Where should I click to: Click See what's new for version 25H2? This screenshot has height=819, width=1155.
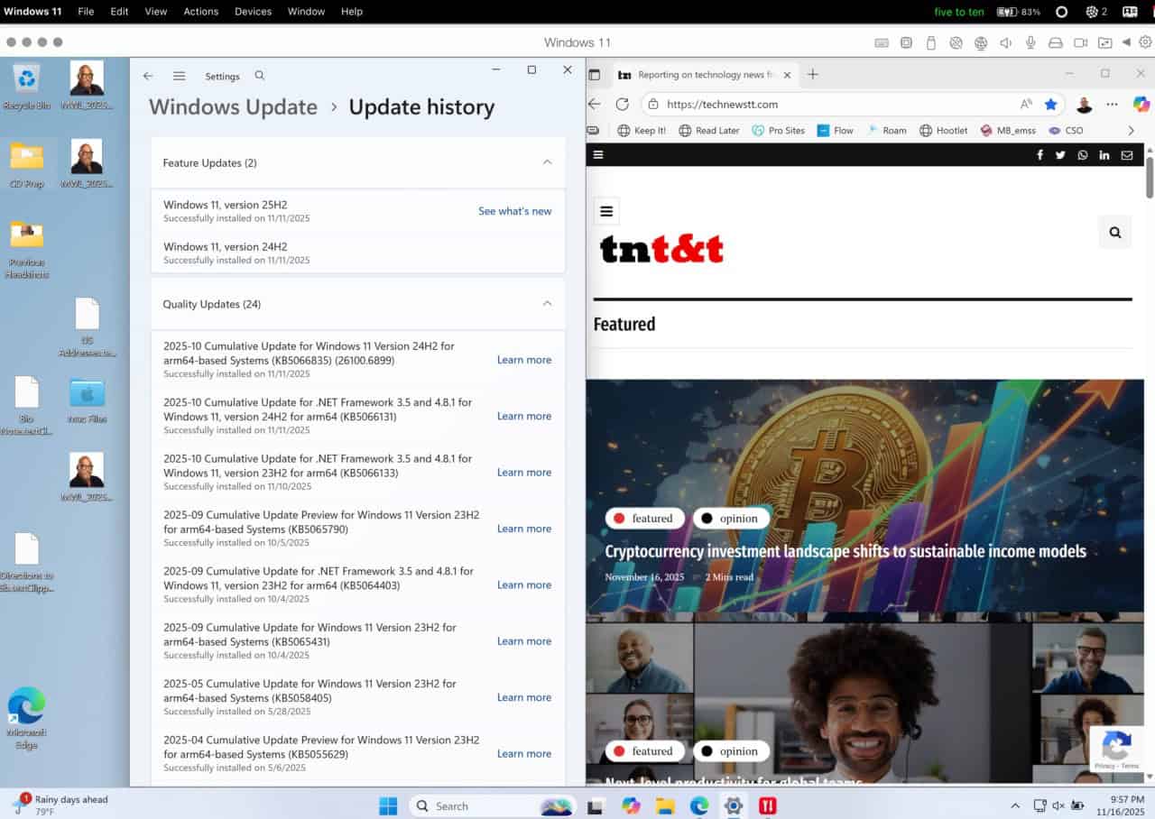[514, 210]
